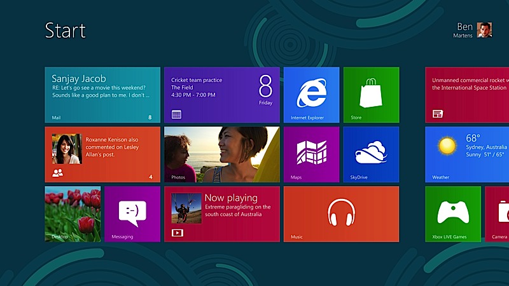Open the Desktop tulips tile
The image size is (509, 286).
[x=73, y=214]
